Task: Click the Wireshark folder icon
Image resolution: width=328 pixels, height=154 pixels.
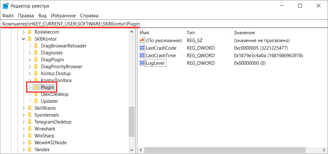Action: click(x=30, y=129)
